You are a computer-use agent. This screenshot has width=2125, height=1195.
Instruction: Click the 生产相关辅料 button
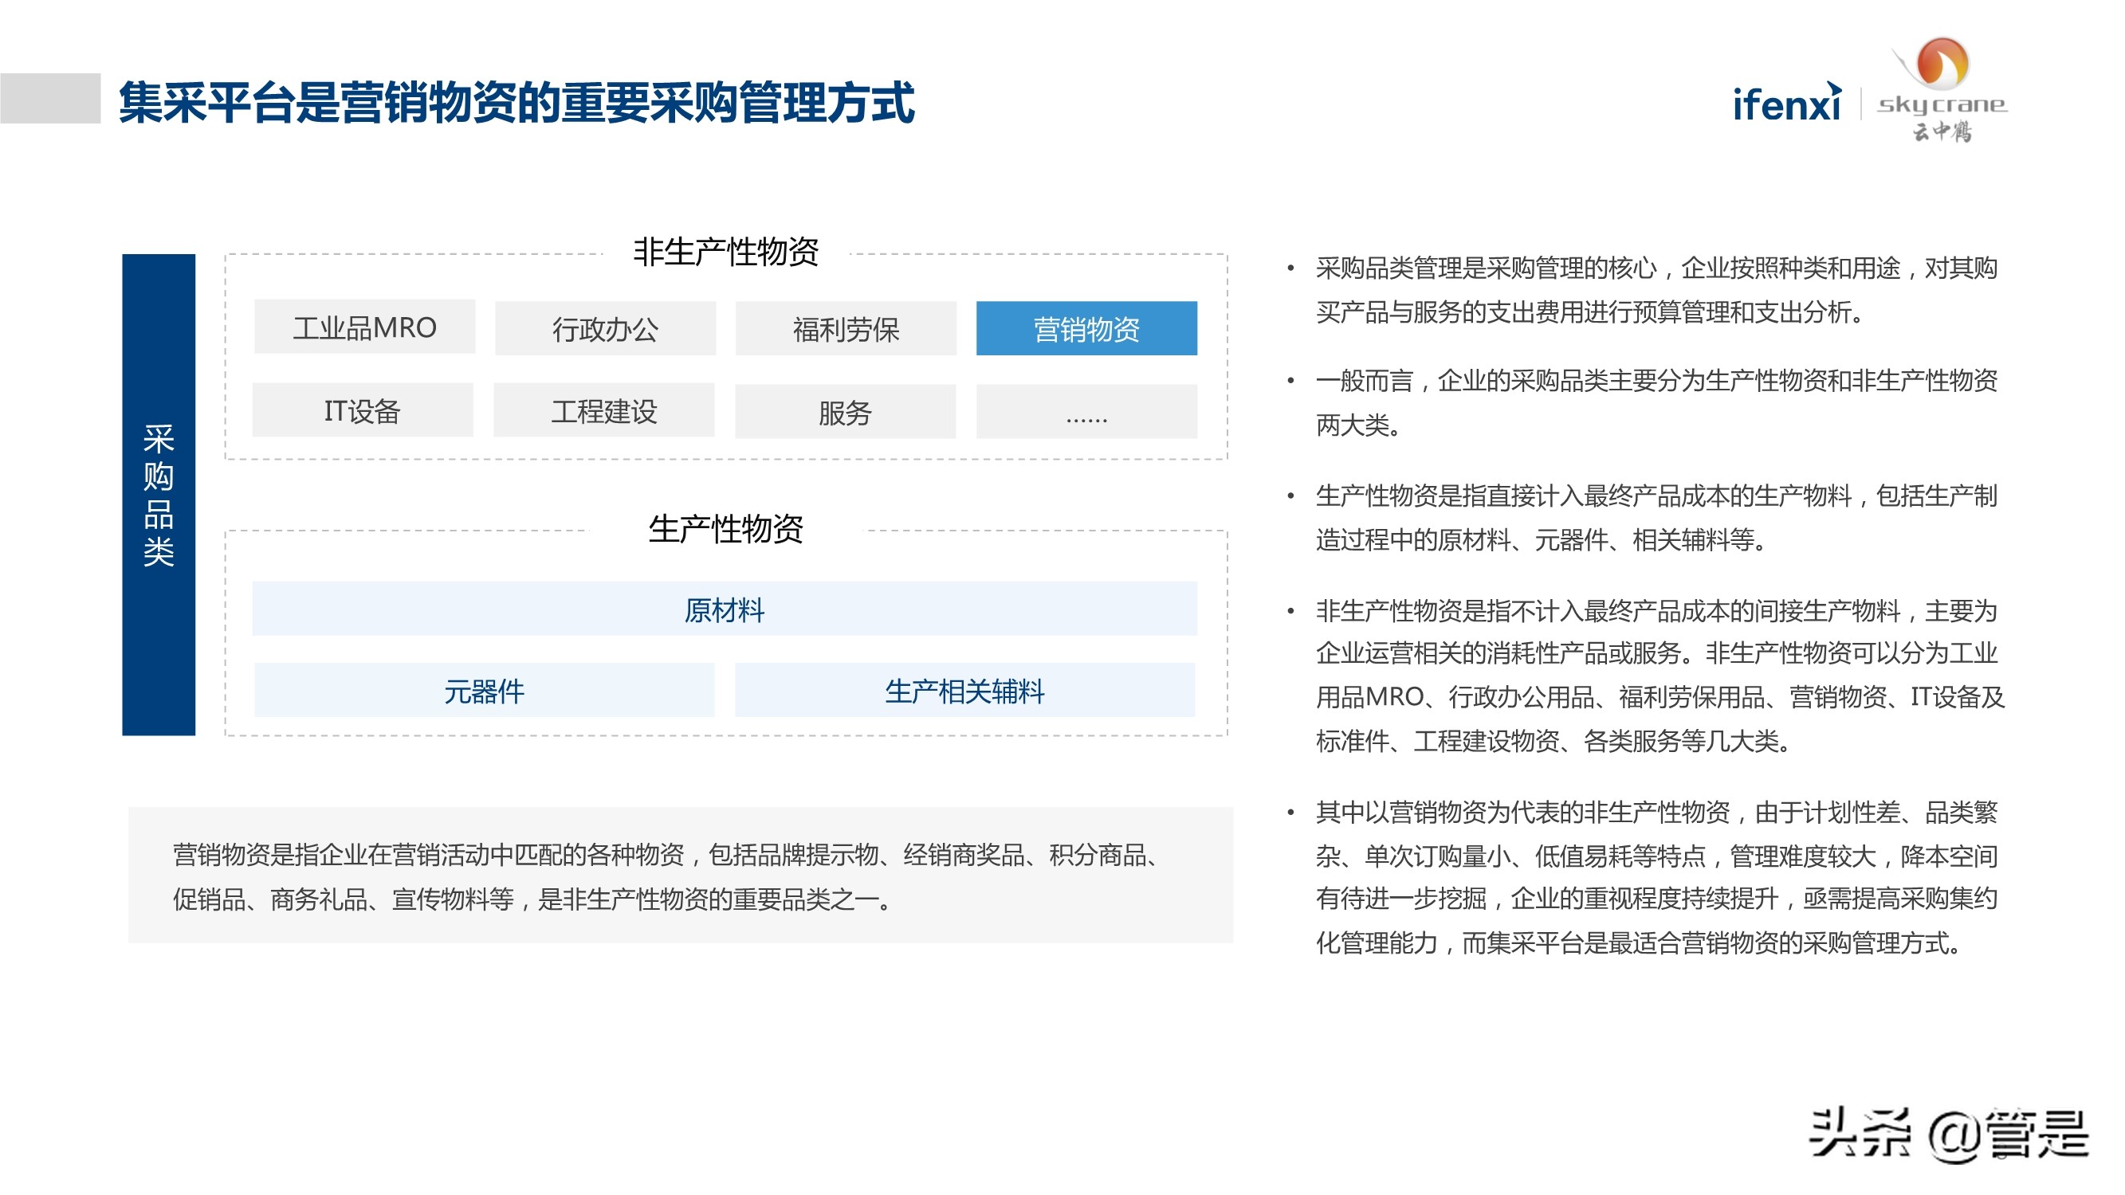tap(967, 693)
